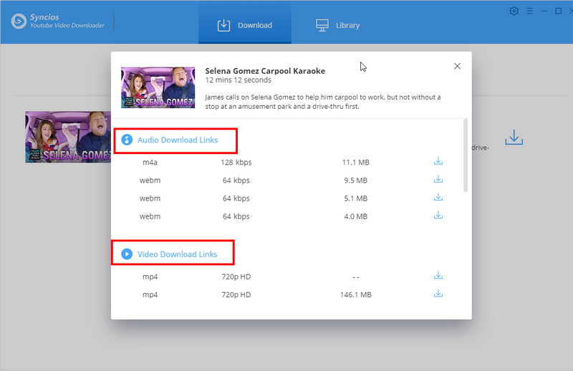Click the Selena Gomez thumbnail in dialog

coord(158,87)
